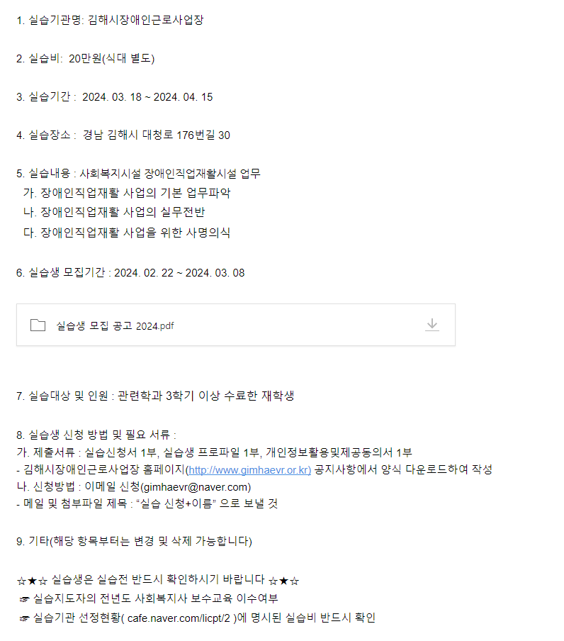Download the 실습생 모집 공고 2024.pdf file
Image resolution: width=564 pixels, height=641 pixels.
pyautogui.click(x=432, y=325)
